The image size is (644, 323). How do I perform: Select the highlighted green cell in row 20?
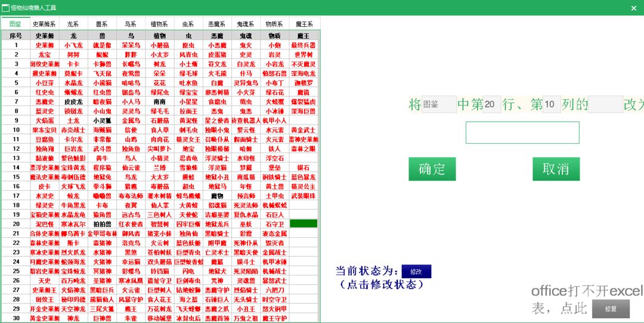tap(304, 223)
